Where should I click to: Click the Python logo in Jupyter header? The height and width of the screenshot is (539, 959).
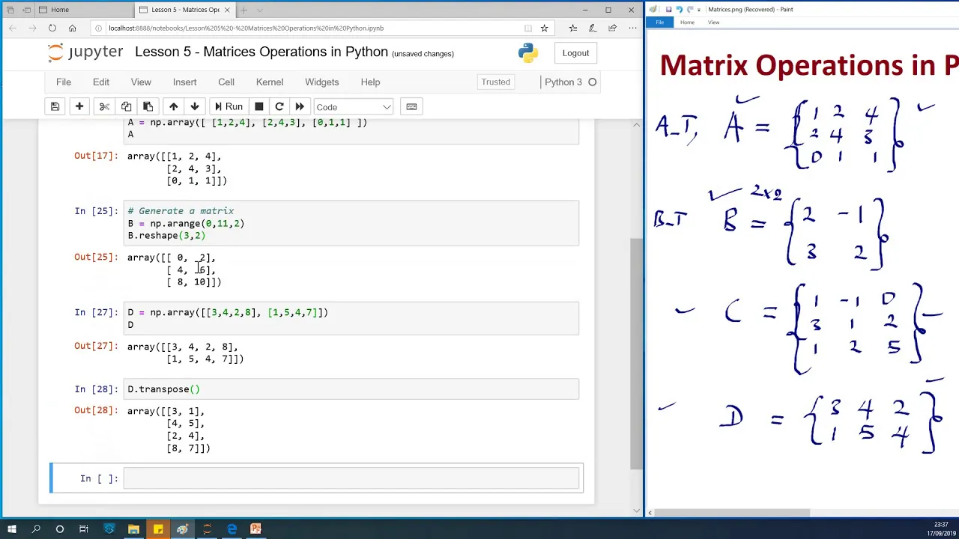point(528,53)
